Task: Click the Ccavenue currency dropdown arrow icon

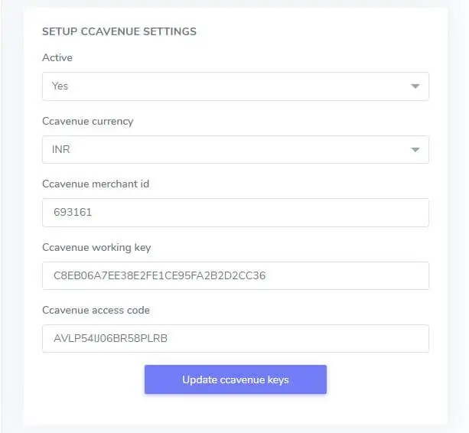Action: (415, 150)
